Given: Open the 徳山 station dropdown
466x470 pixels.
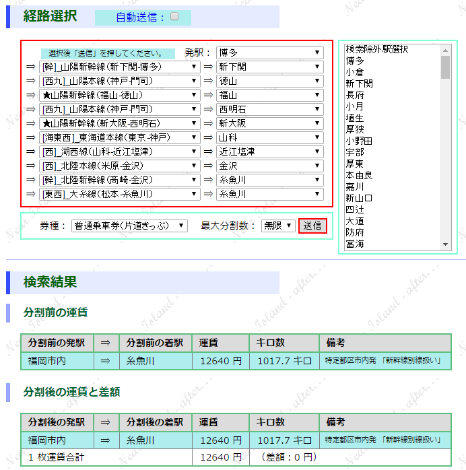Looking at the screenshot, I should [270, 81].
